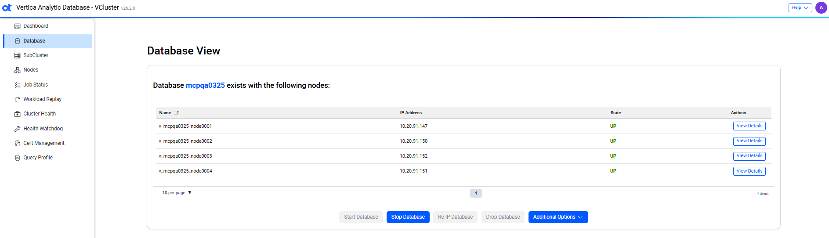The width and height of the screenshot is (829, 238).
Task: Click the State column header
Action: point(615,113)
